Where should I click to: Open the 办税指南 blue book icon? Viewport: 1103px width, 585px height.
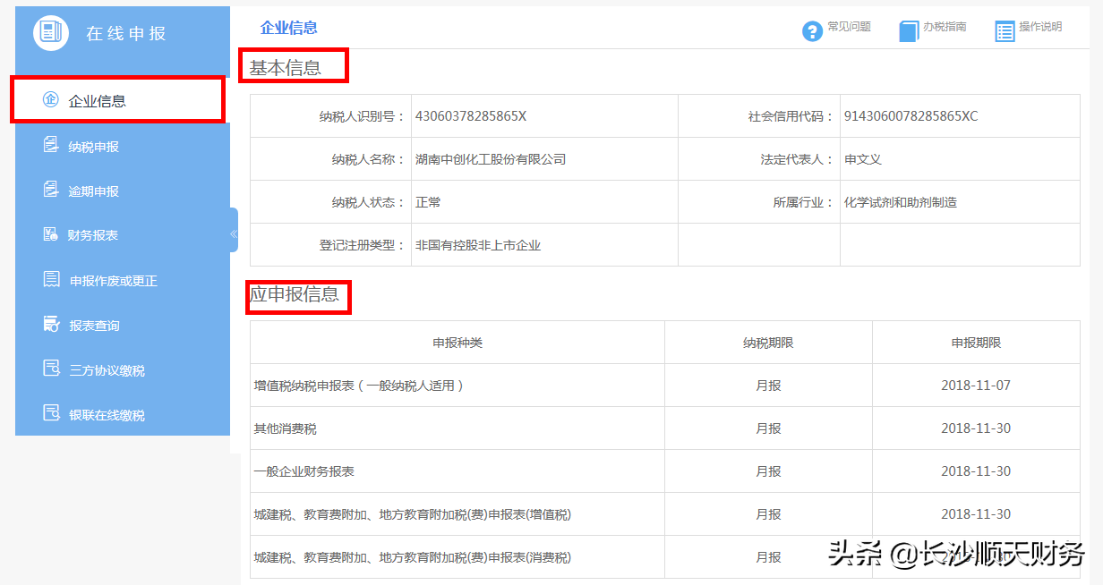coord(908,30)
